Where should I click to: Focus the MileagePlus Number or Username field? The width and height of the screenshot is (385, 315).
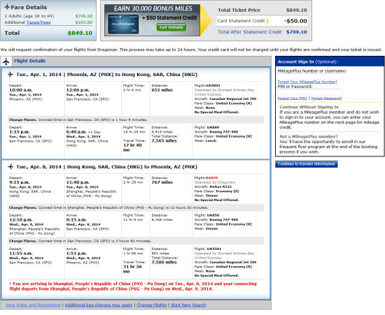[x=310, y=76]
